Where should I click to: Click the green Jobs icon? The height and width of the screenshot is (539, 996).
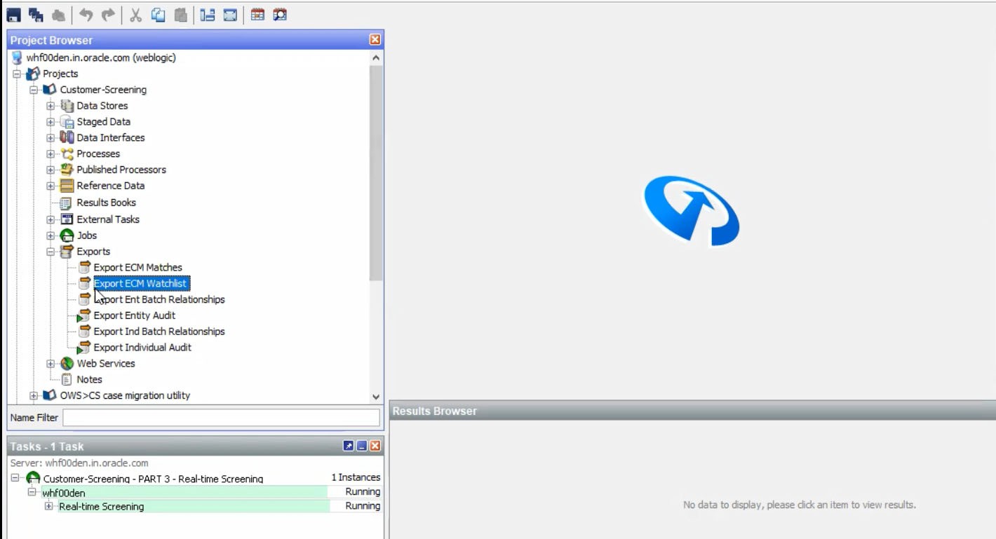coord(67,236)
